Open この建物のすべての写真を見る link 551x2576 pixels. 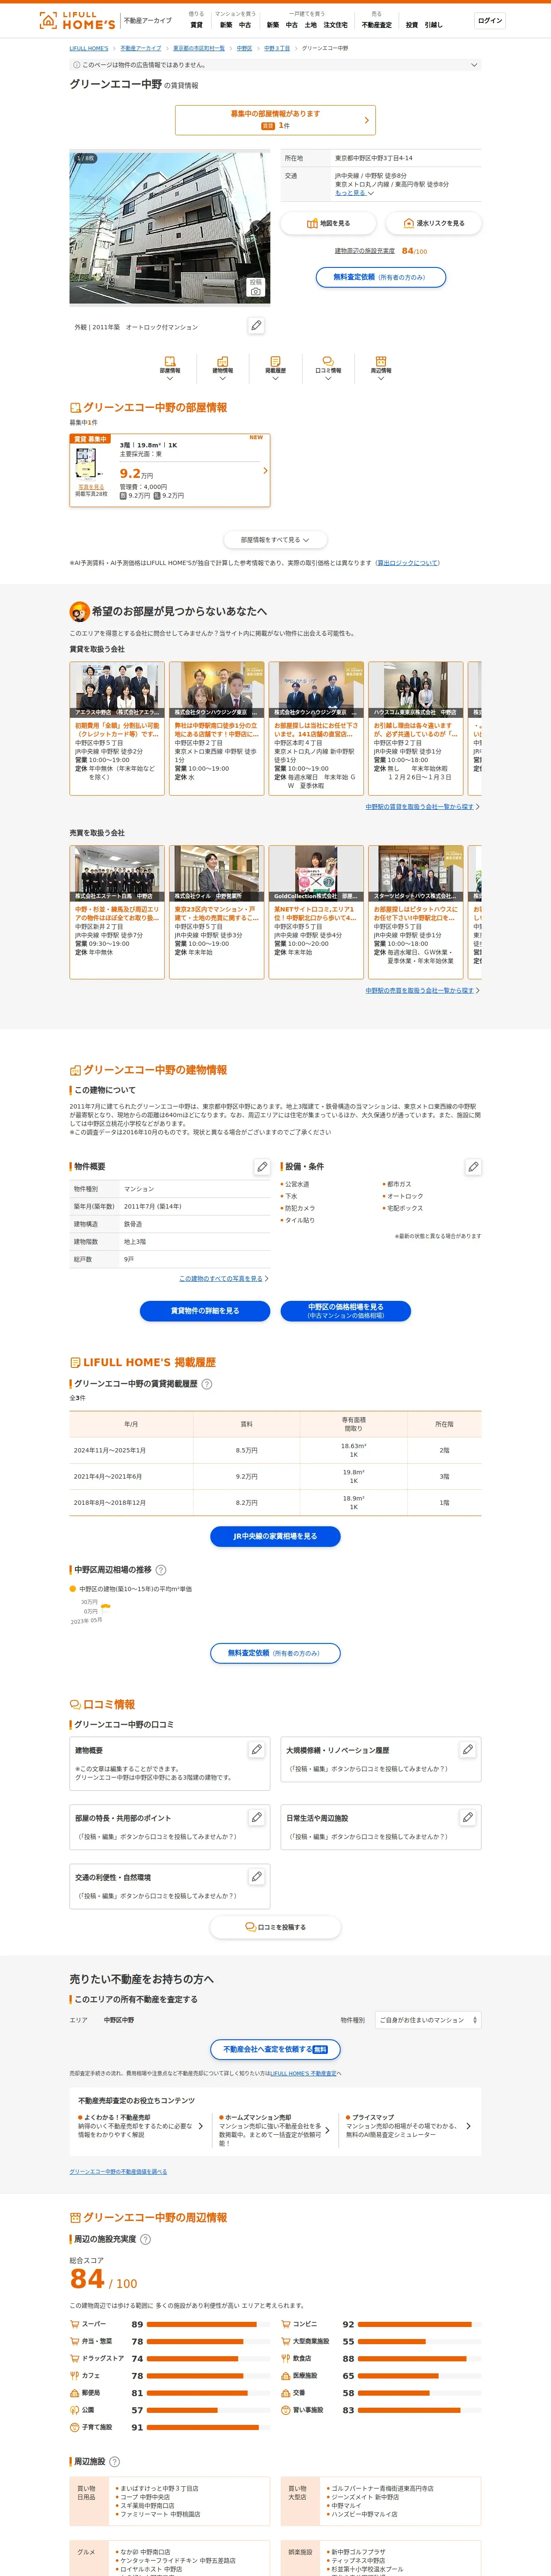(x=221, y=1278)
